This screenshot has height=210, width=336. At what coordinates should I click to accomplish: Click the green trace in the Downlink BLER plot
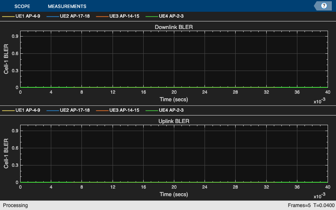click(174, 87)
